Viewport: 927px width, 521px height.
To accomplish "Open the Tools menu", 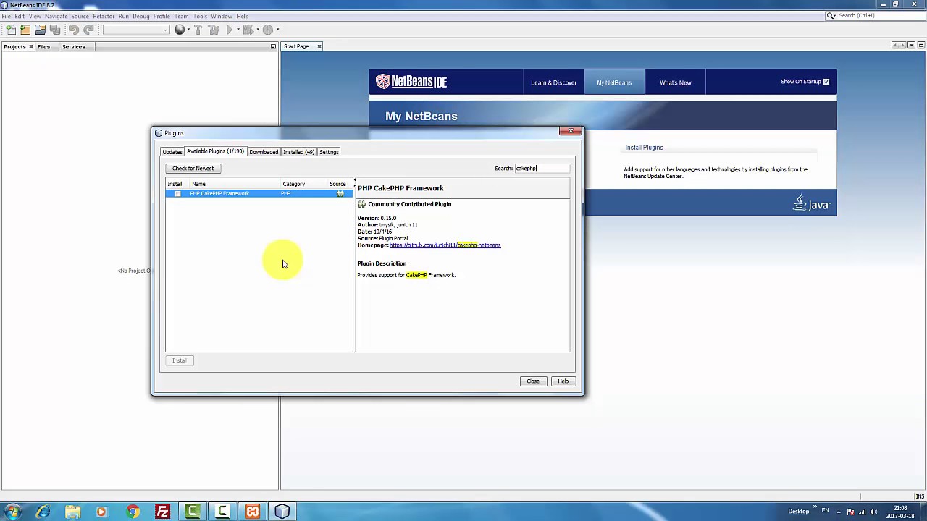I will point(200,16).
